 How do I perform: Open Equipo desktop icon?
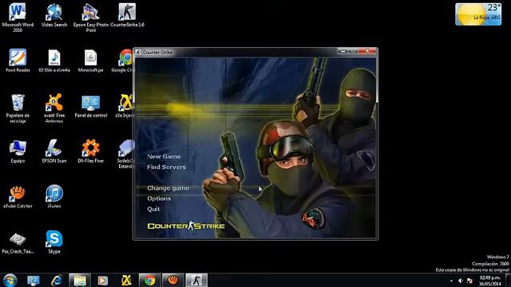pos(18,151)
